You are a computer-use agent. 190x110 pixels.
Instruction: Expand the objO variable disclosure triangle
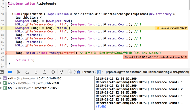[x=1, y=83]
